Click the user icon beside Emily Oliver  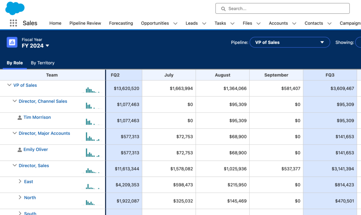pos(20,149)
